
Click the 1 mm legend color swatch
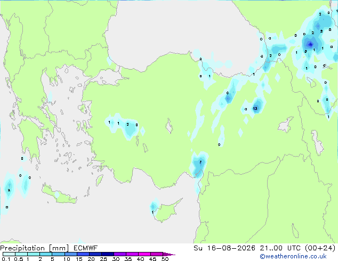click(x=34, y=254)
